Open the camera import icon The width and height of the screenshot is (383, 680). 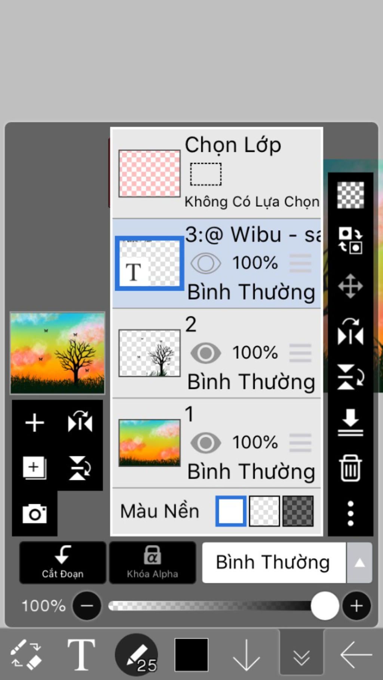pos(34,513)
